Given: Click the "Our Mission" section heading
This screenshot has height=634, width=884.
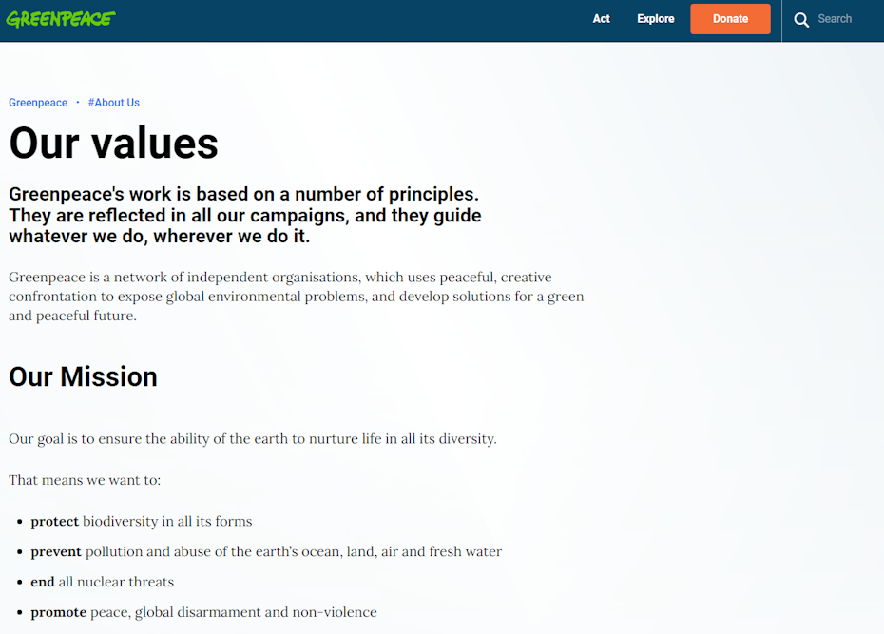Looking at the screenshot, I should click(x=83, y=376).
